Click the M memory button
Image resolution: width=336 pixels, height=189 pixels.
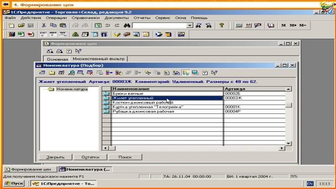point(283,25)
